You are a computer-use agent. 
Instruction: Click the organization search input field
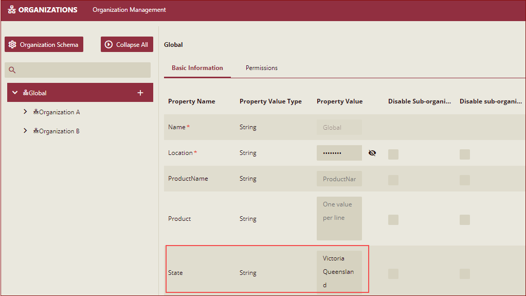click(82, 71)
